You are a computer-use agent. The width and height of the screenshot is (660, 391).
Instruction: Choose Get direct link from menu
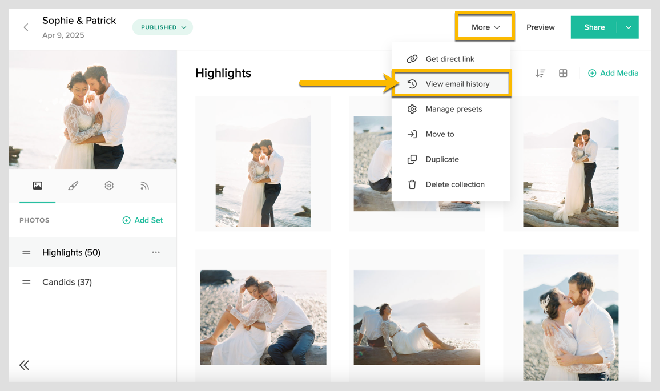pyautogui.click(x=450, y=59)
